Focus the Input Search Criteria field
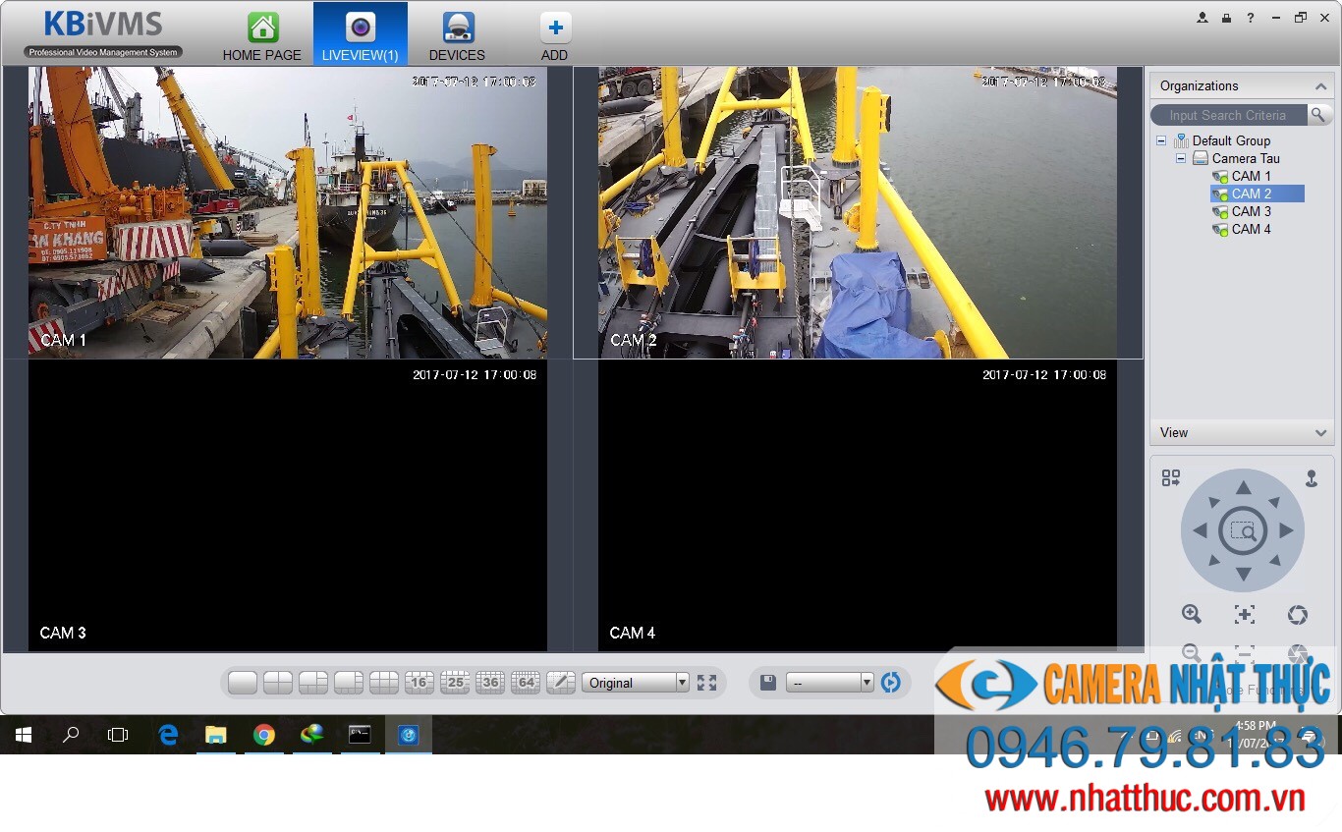 point(1229,115)
